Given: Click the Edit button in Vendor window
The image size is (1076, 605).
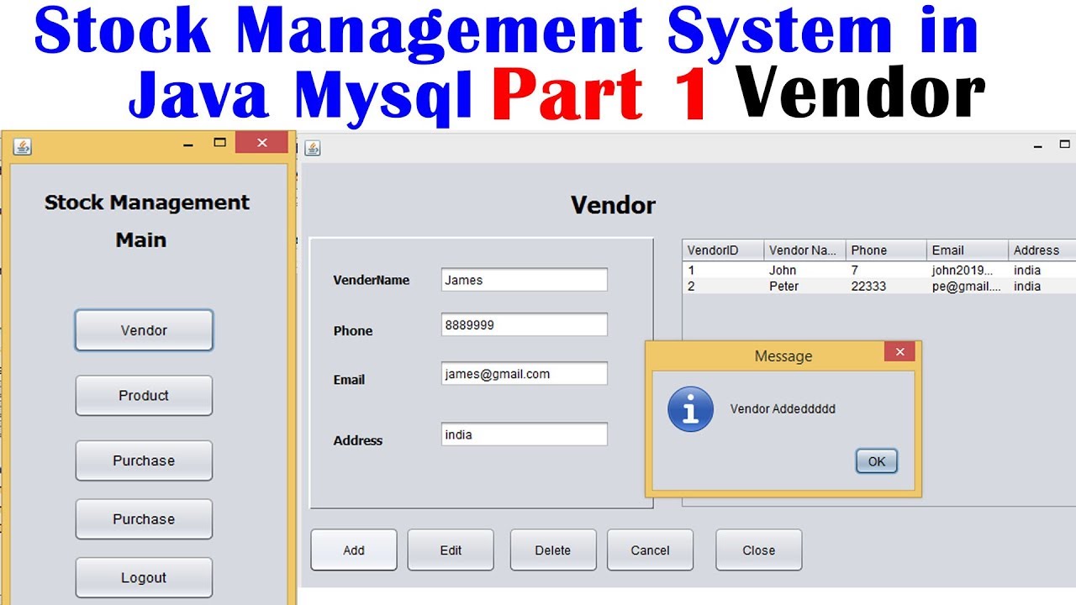Looking at the screenshot, I should pyautogui.click(x=451, y=550).
